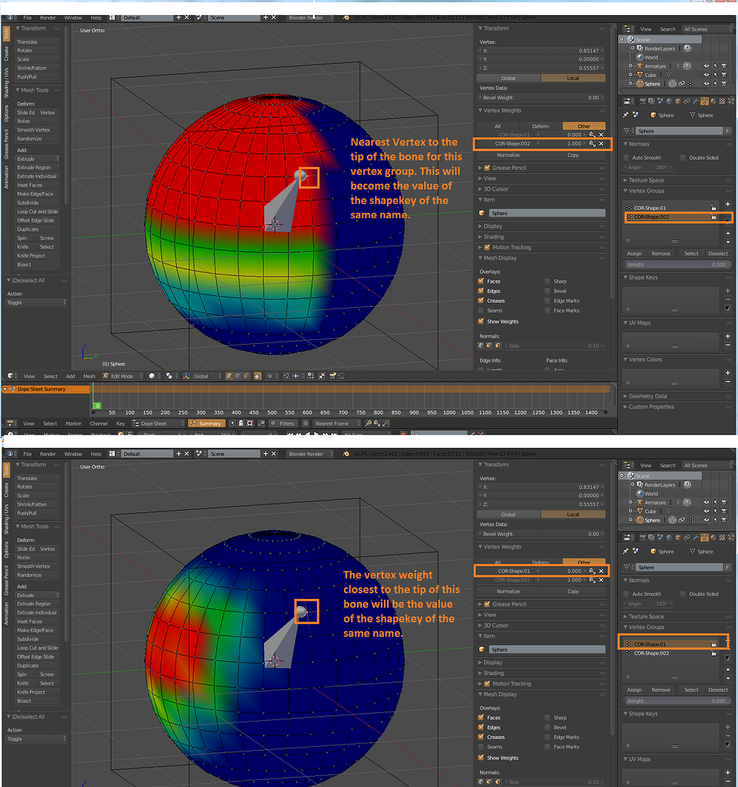Expand Geometry Data panel in upper screenshot
The width and height of the screenshot is (738, 787).
[x=648, y=396]
